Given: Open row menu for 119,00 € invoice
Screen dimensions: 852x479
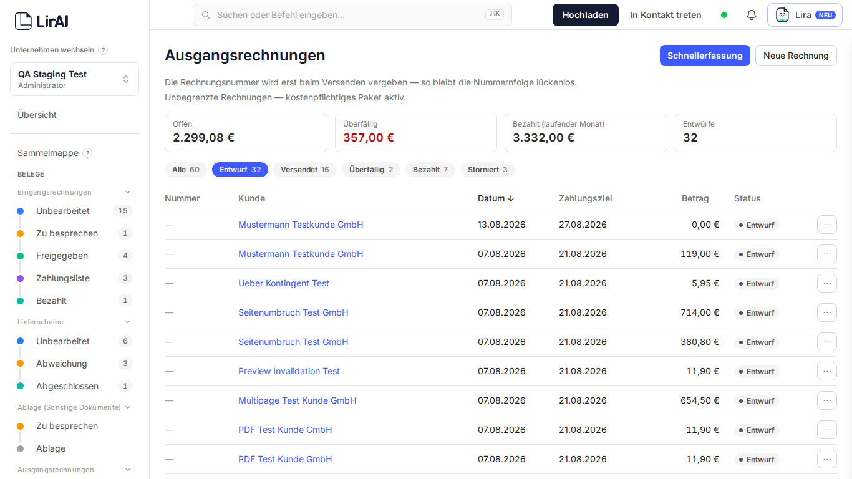Looking at the screenshot, I should pyautogui.click(x=827, y=254).
